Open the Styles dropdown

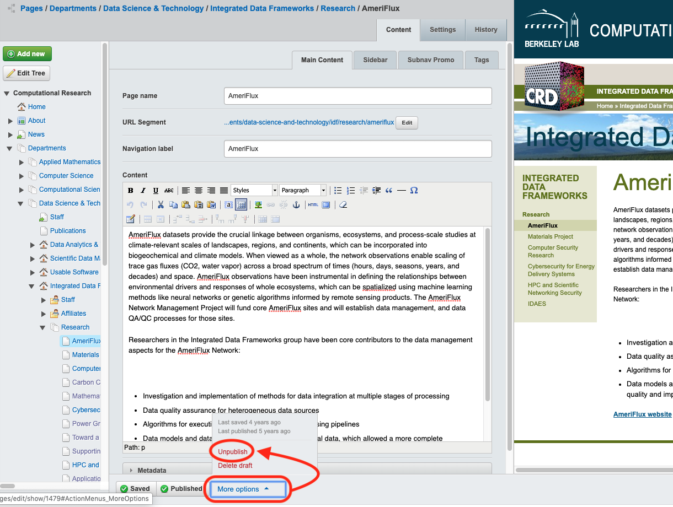tap(254, 191)
